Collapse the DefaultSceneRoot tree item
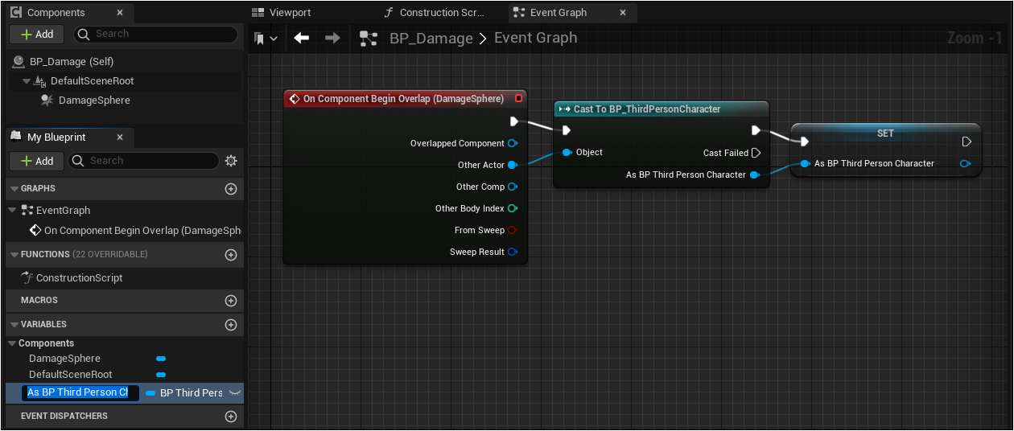Image resolution: width=1014 pixels, height=431 pixels. 27,81
